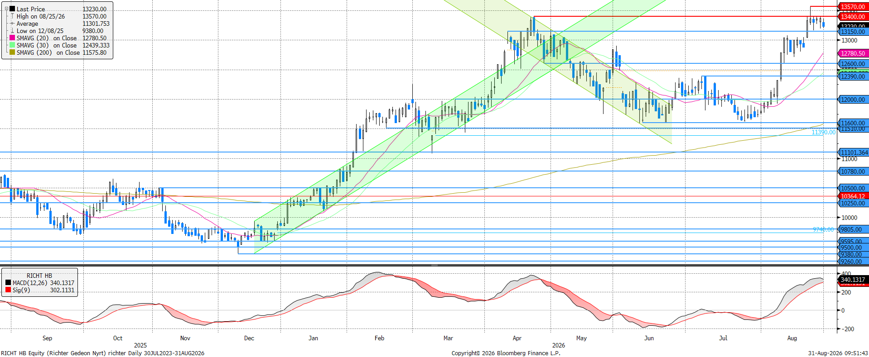The height and width of the screenshot is (357, 869).
Task: Click the magenta 12780.50 axis price tag
Action: point(853,53)
